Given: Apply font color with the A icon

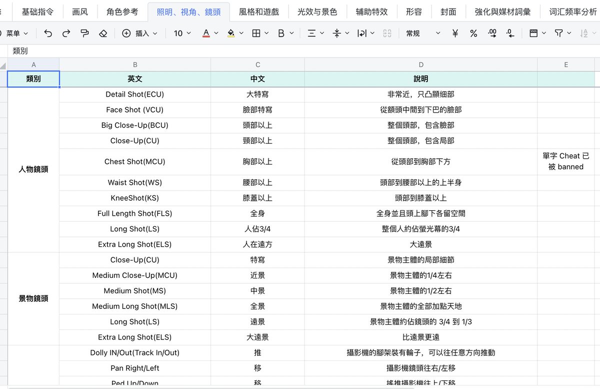Looking at the screenshot, I should pos(206,34).
